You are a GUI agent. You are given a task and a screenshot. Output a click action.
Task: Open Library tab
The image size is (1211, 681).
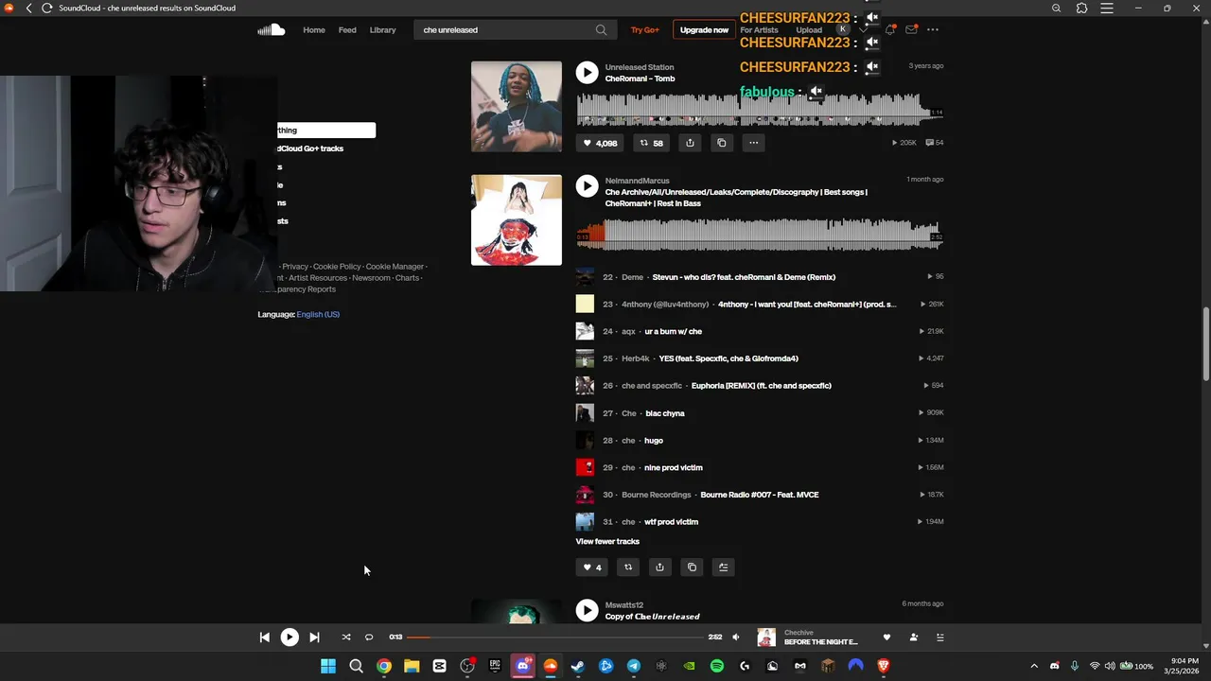(x=382, y=29)
